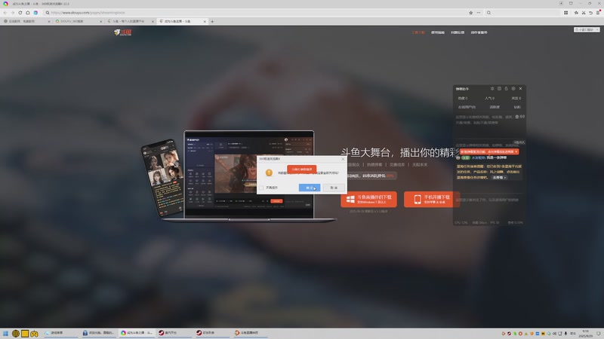Dismiss the red danmaku tooltip with X
This screenshot has height=339, width=604.
(516, 152)
